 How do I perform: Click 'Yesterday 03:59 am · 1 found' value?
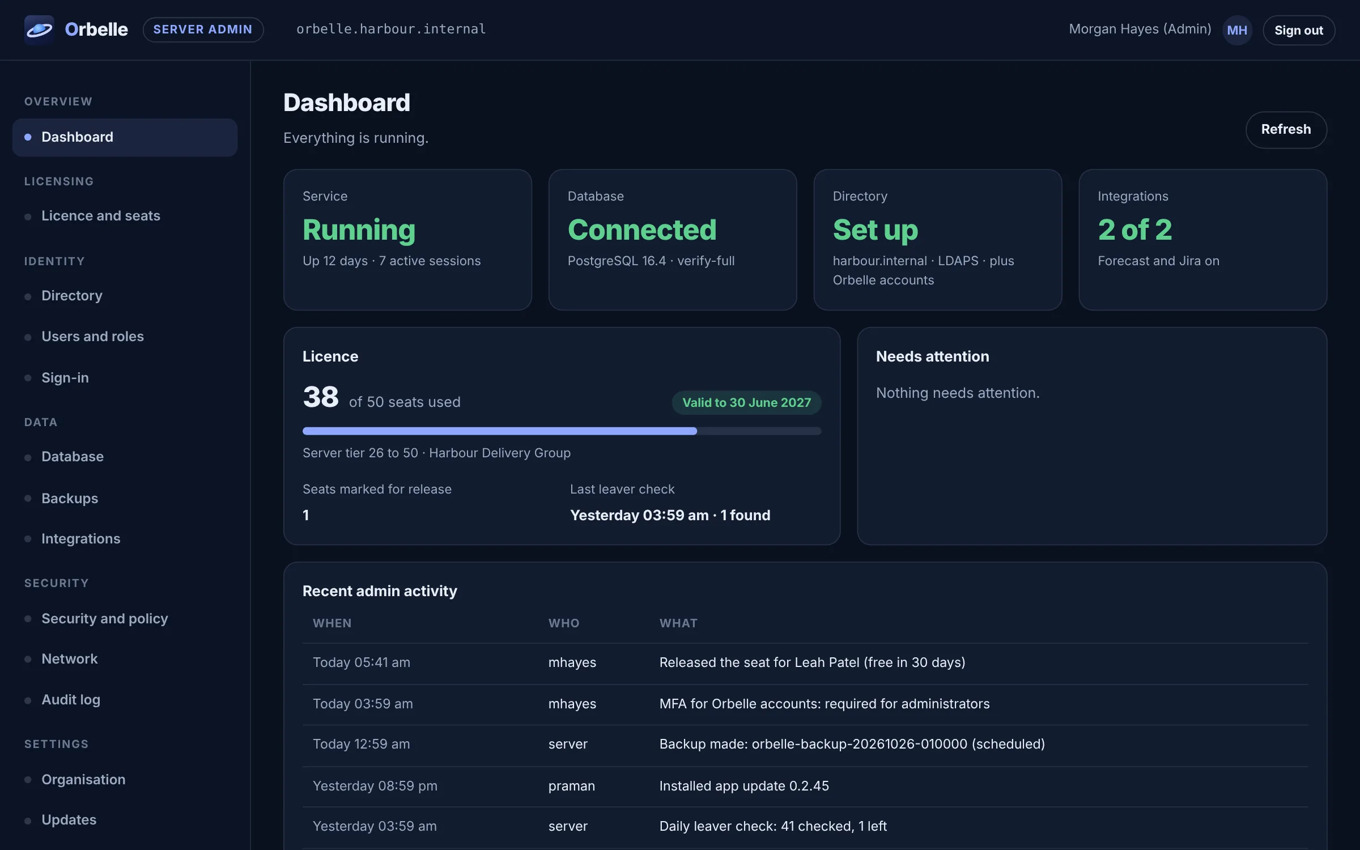click(670, 515)
